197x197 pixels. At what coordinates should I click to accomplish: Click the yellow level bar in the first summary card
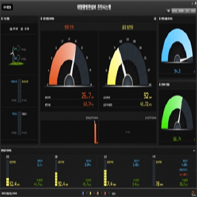click(x=7, y=182)
